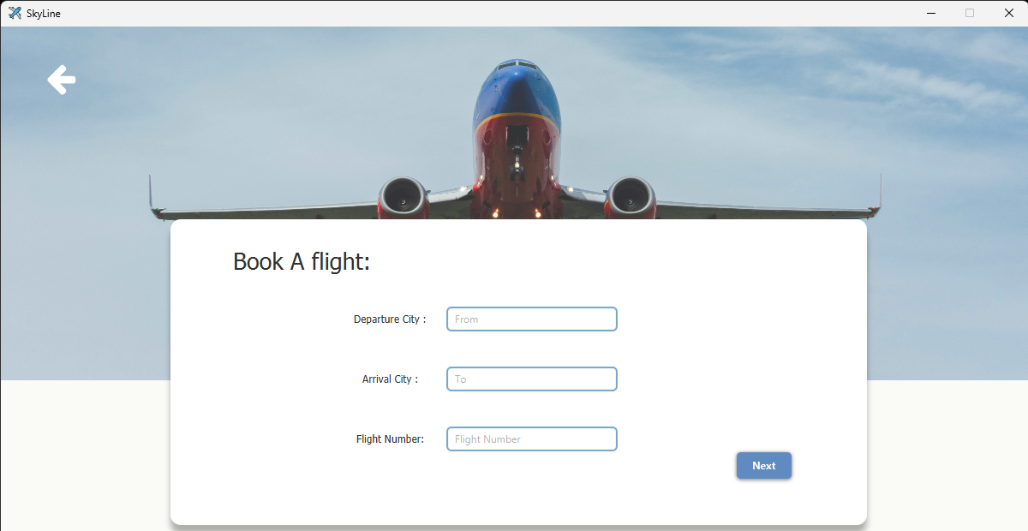Viewport: 1028px width, 531px height.
Task: Click the 'Departure City :' label
Action: coord(390,319)
